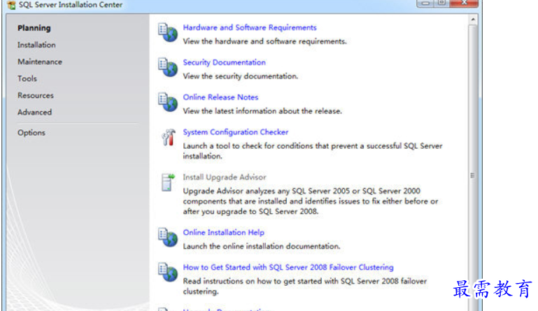Launch System Configuration Checker
The image size is (538, 311).
coord(235,132)
